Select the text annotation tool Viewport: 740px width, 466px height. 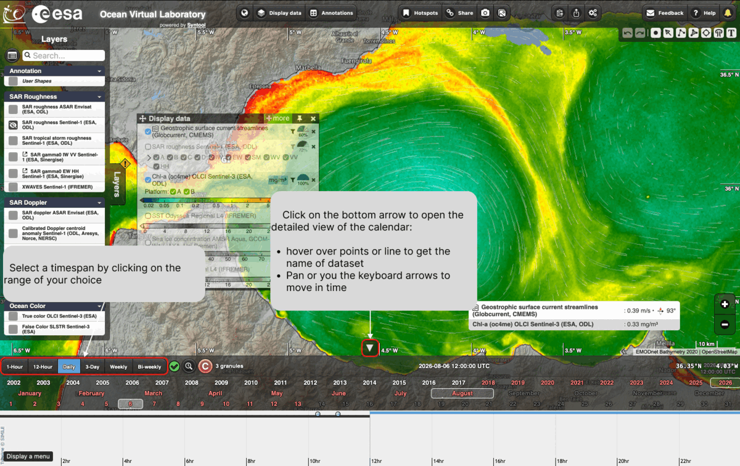tap(731, 33)
